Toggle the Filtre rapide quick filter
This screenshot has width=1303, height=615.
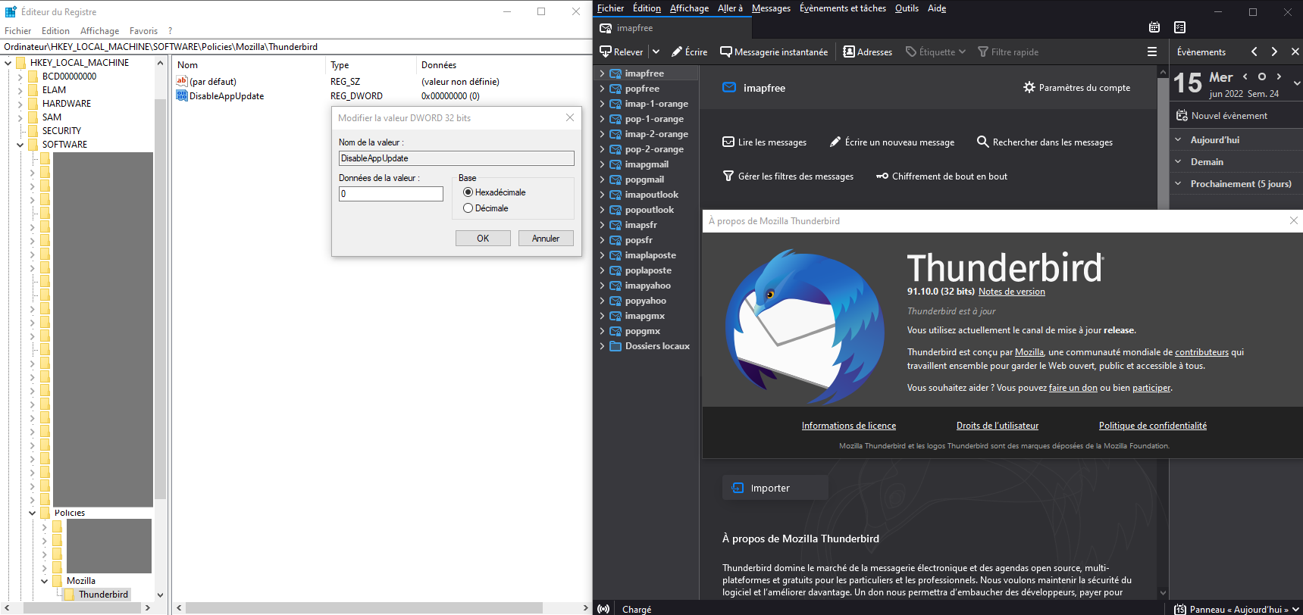[x=1008, y=52]
